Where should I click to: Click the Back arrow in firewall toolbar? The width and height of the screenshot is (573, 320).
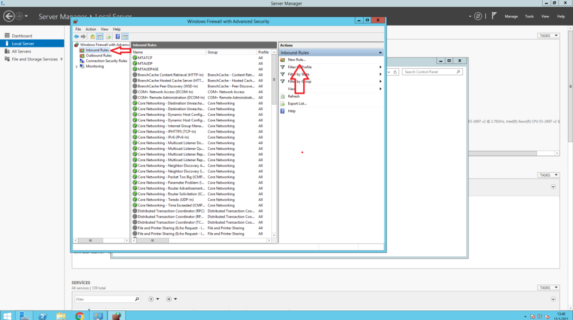76,36
